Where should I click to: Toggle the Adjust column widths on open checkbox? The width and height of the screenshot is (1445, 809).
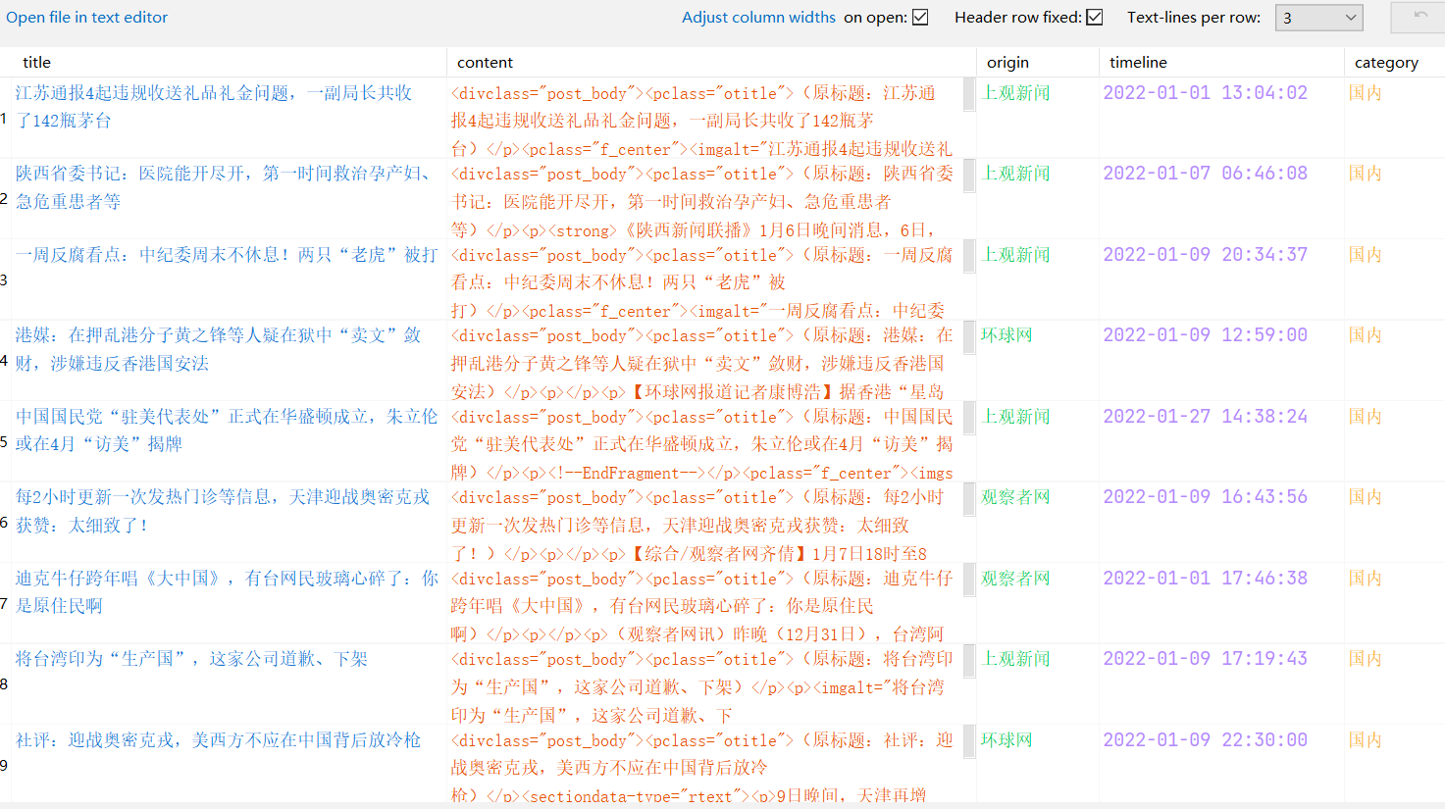point(920,17)
